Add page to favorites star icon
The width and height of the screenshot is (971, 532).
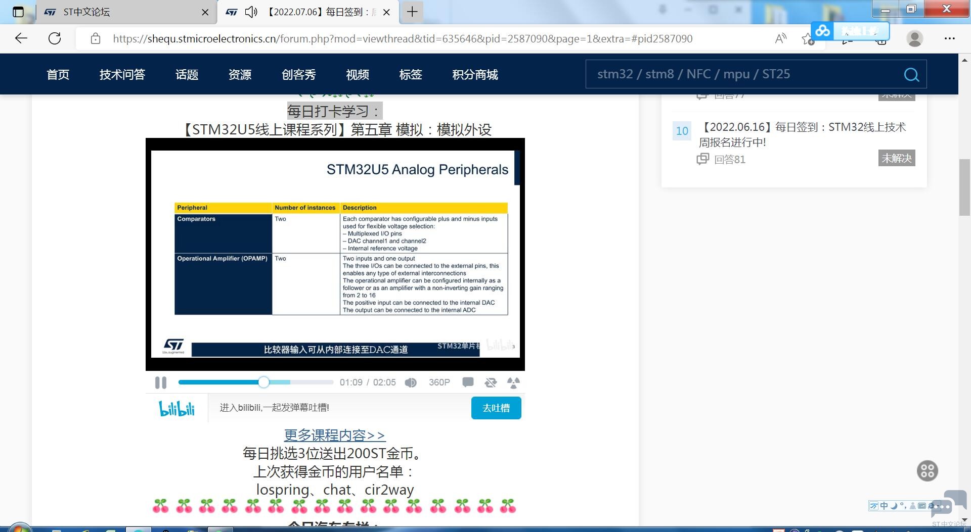(808, 39)
